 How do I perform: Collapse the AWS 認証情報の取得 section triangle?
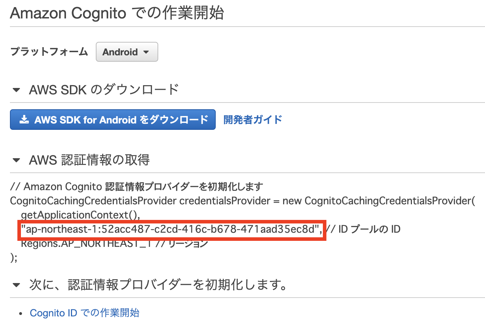coord(16,160)
